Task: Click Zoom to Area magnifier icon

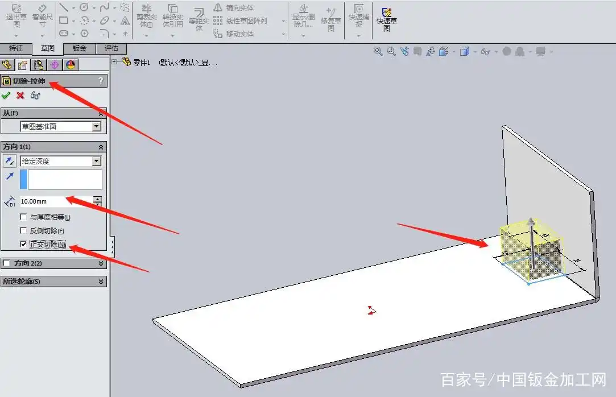Action: tap(391, 51)
